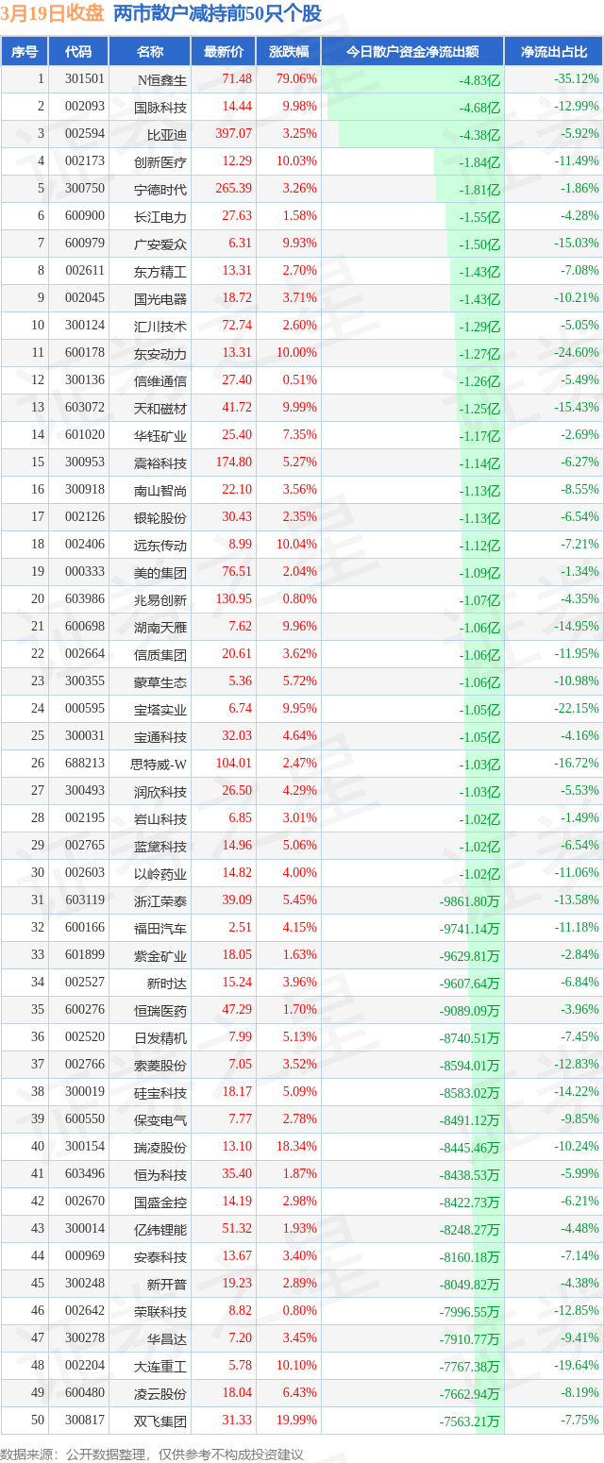The image size is (604, 1463).
Task: Click 润欣科技 stock name
Action: [x=160, y=791]
